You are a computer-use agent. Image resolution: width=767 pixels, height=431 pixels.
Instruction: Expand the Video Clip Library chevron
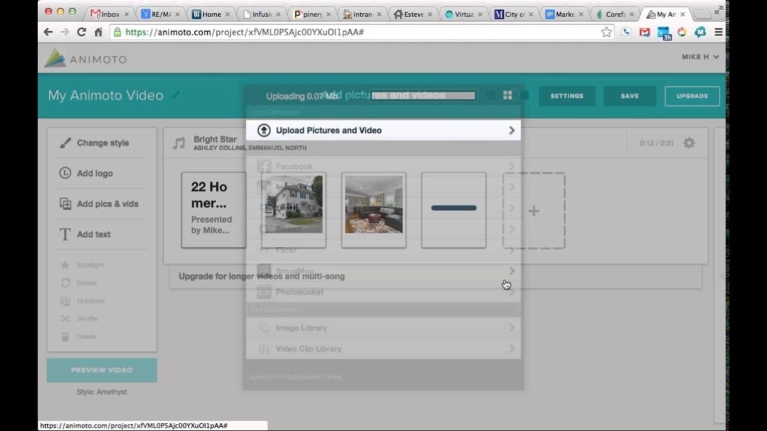pyautogui.click(x=512, y=349)
